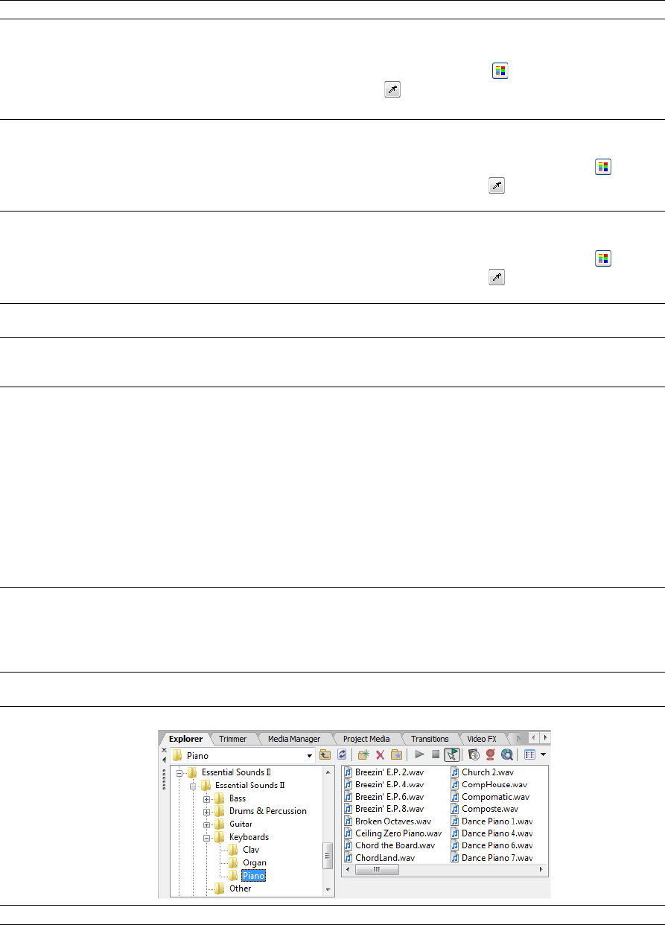Select Dance Piano 1.wav file
Viewport: 665px width, 925px height.
(x=491, y=821)
